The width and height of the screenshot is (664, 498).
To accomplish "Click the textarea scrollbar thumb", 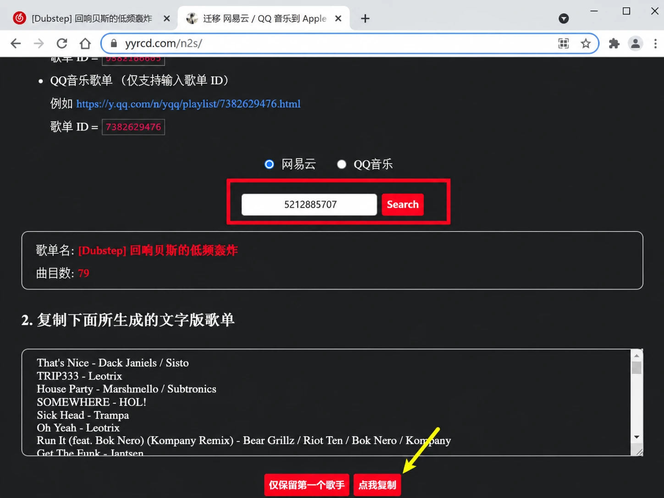I will coord(636,368).
